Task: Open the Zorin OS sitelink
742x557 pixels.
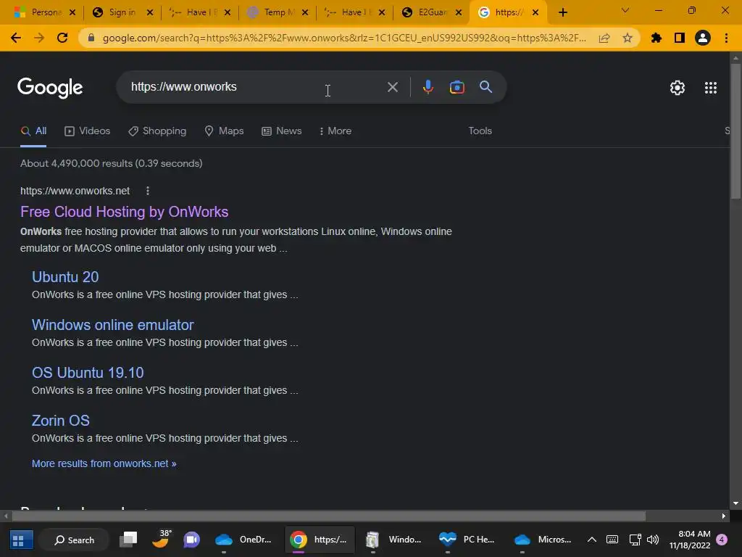Action: tap(61, 421)
